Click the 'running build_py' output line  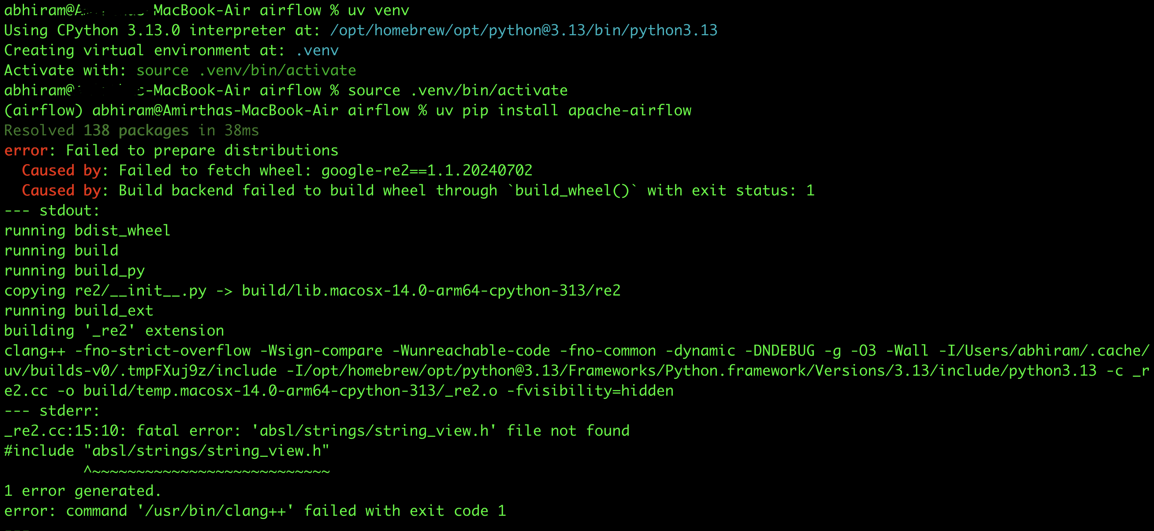(75, 271)
